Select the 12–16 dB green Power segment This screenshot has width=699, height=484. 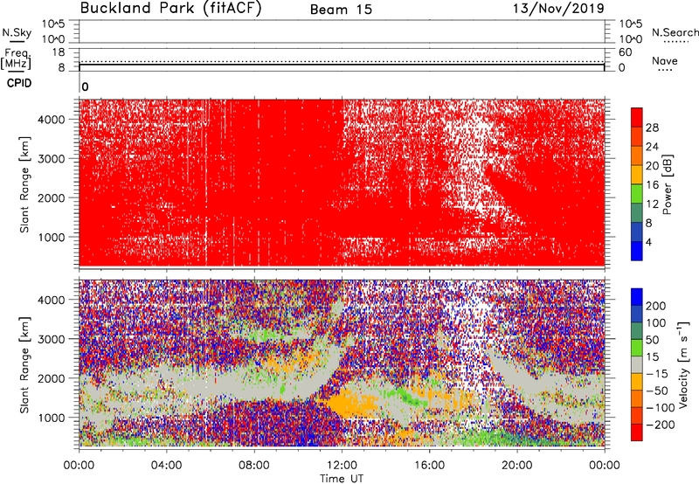[x=637, y=194]
